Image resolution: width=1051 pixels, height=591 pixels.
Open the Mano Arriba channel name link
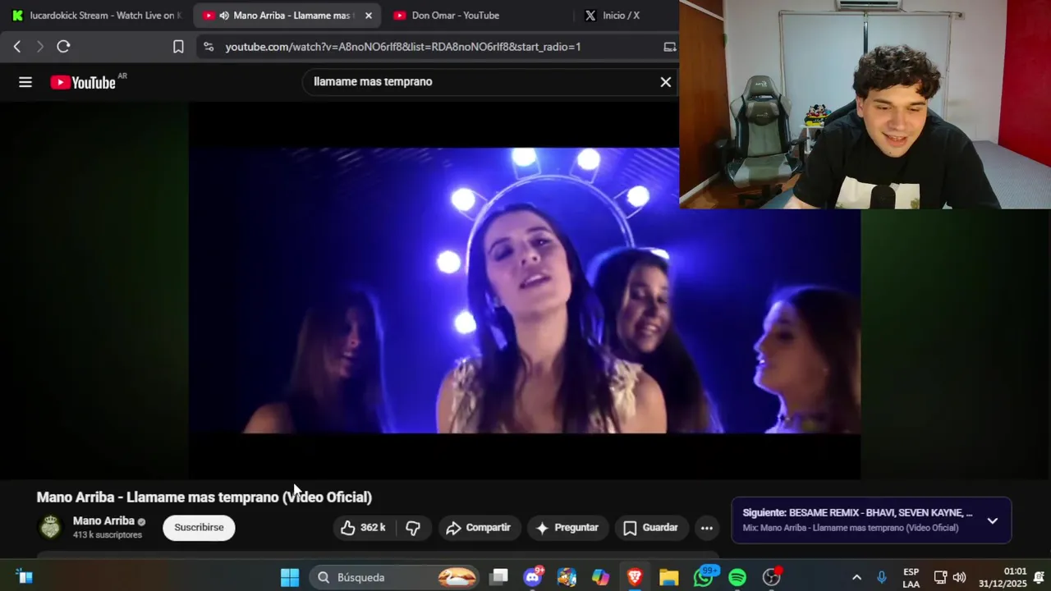point(103,520)
